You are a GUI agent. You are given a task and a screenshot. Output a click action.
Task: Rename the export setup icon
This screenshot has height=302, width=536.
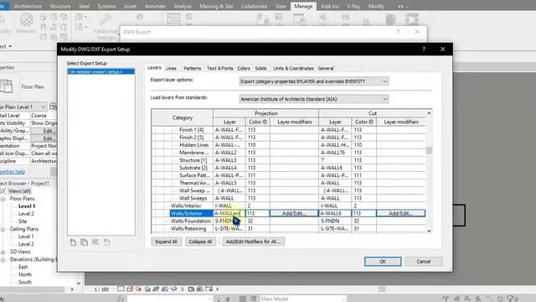95,242
